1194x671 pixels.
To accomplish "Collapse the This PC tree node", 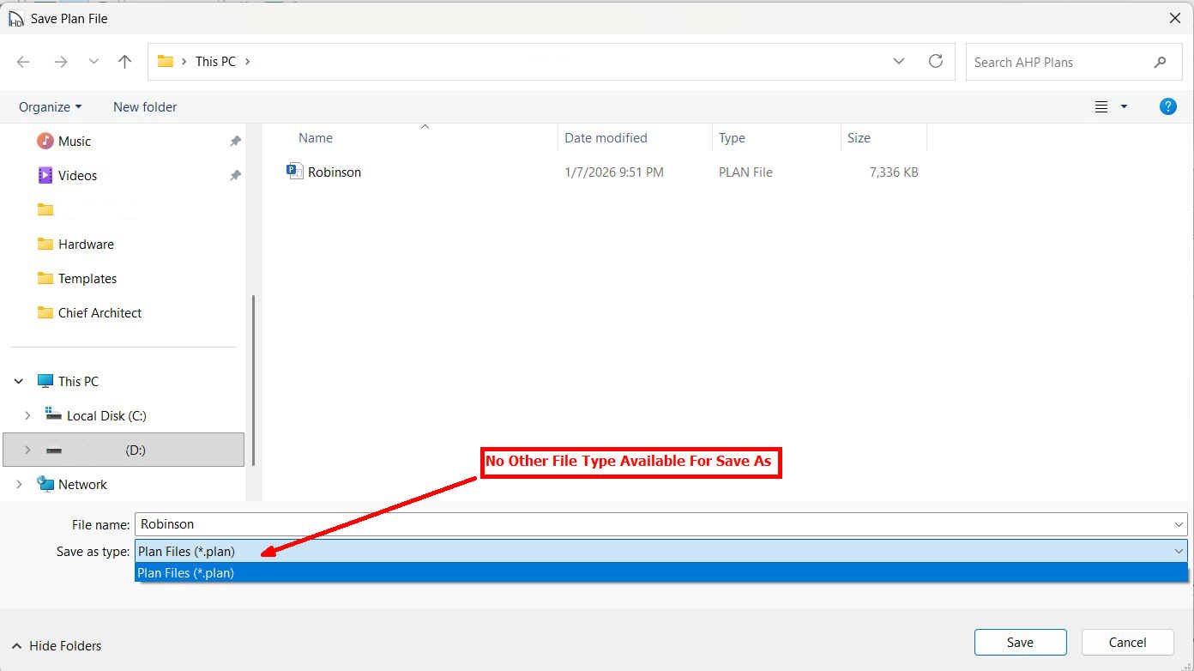I will coord(19,381).
